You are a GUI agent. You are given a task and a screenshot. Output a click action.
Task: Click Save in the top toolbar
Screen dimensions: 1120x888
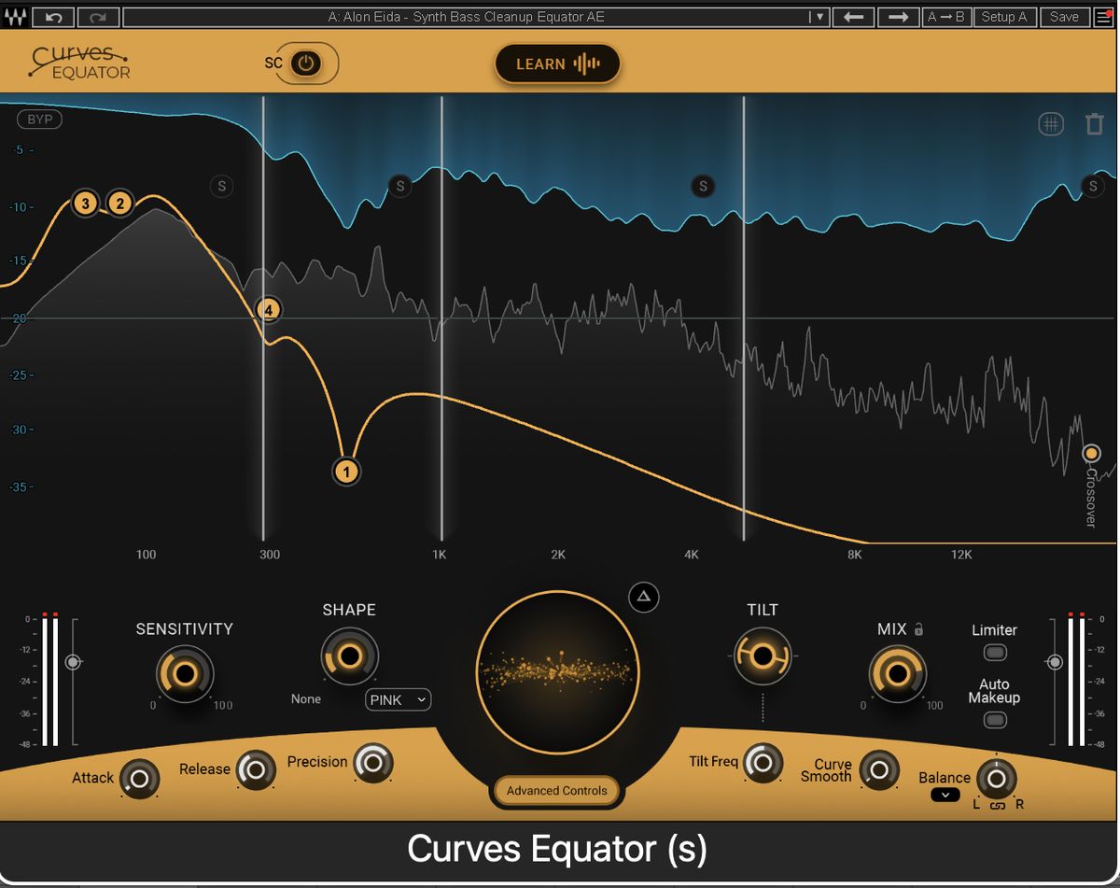point(1063,16)
